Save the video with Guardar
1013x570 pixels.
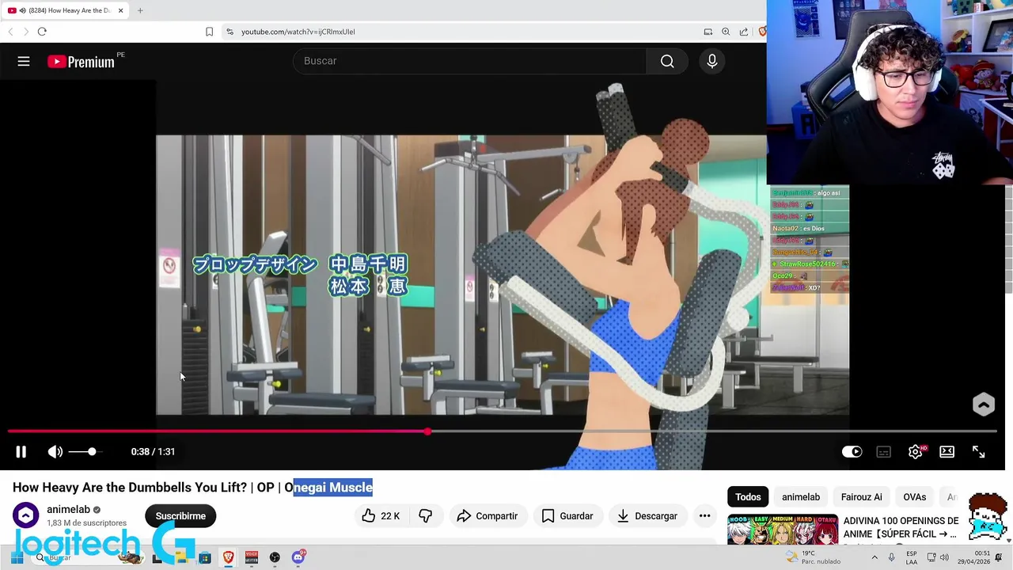pos(567,516)
